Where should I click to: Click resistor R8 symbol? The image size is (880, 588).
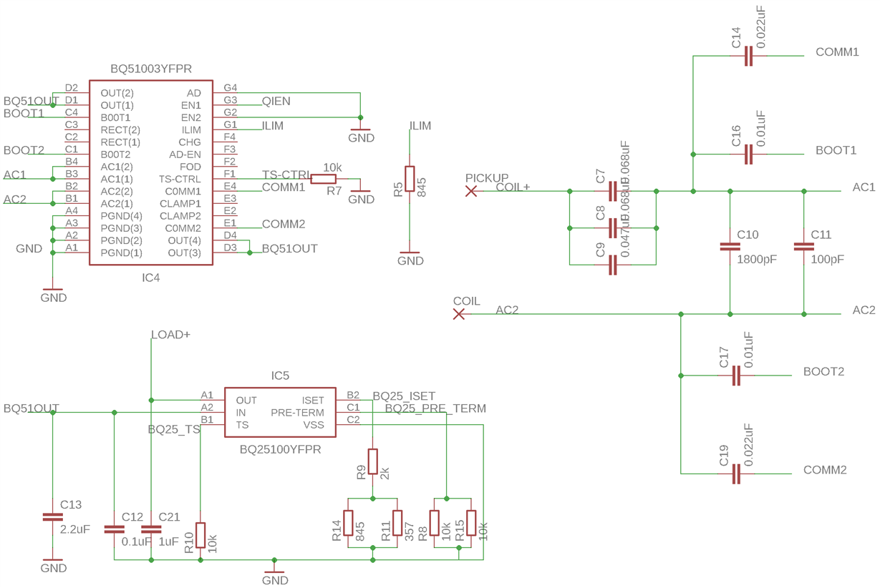[x=434, y=523]
